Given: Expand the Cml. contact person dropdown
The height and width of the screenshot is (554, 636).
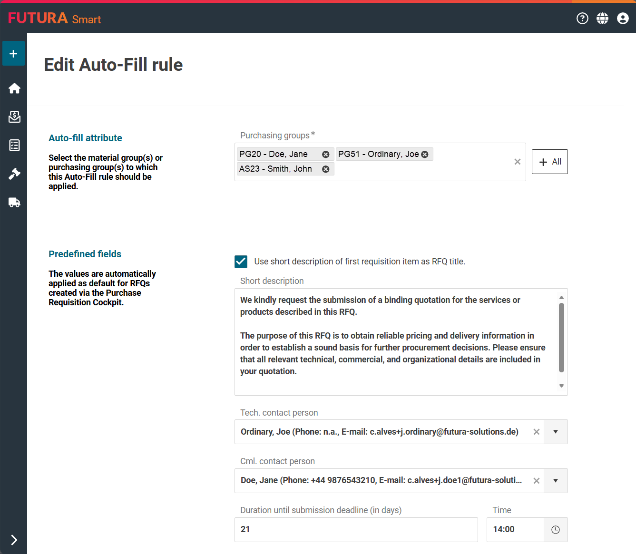Looking at the screenshot, I should pyautogui.click(x=555, y=480).
